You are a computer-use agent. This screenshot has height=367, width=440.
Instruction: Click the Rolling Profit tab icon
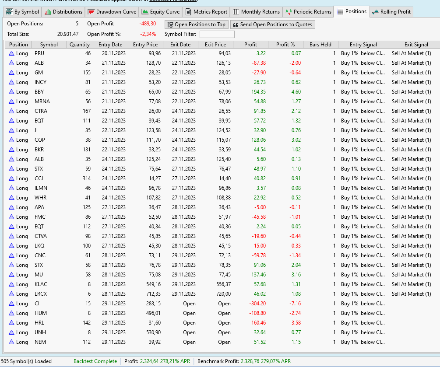(375, 12)
